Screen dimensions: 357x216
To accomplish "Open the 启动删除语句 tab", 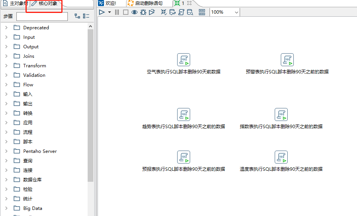I will point(149,3).
